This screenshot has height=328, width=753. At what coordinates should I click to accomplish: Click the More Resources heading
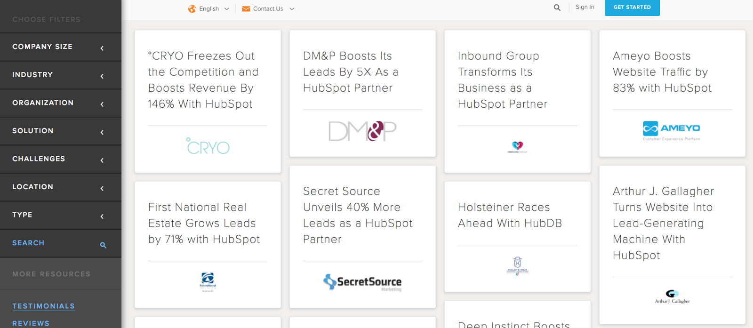pos(51,274)
